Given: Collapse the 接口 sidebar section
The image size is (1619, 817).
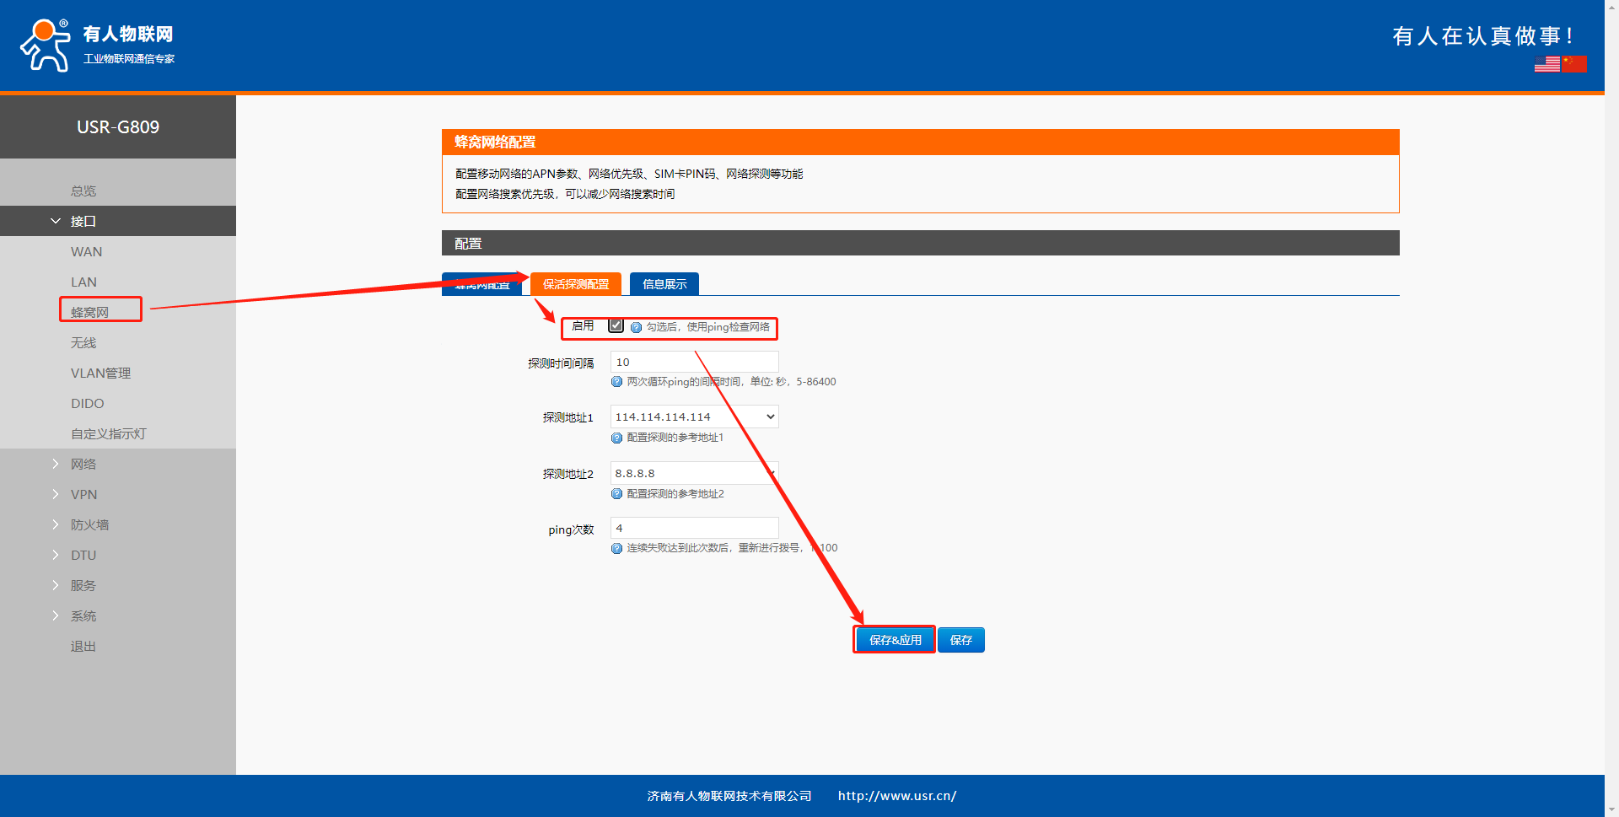Looking at the screenshot, I should pyautogui.click(x=83, y=221).
